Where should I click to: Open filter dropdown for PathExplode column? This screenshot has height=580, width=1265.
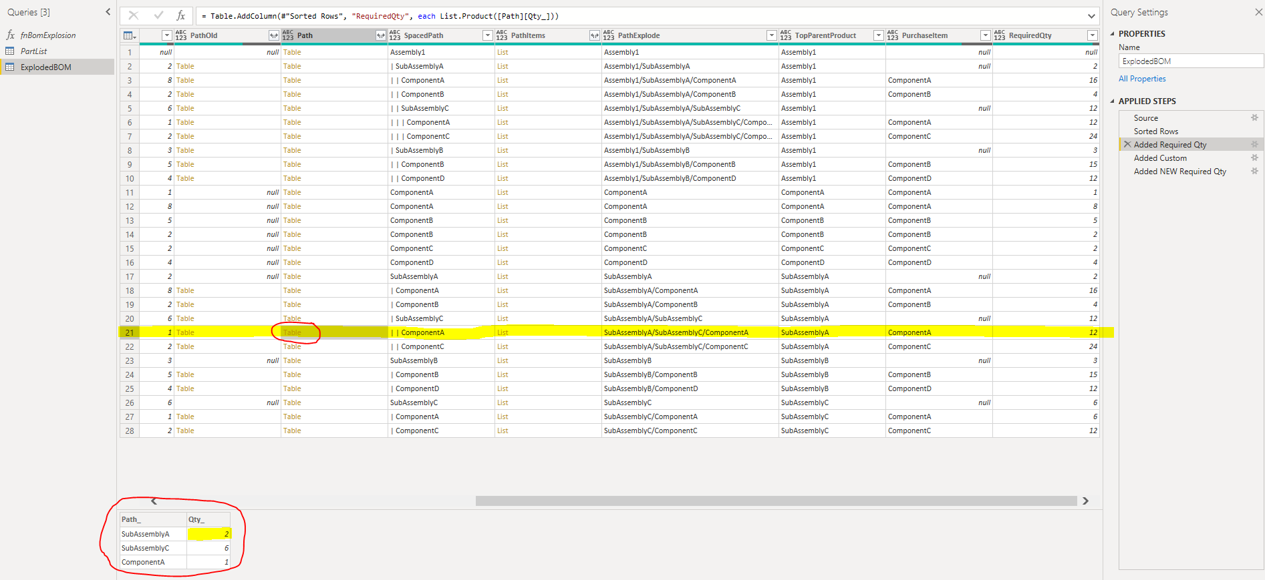tap(771, 35)
